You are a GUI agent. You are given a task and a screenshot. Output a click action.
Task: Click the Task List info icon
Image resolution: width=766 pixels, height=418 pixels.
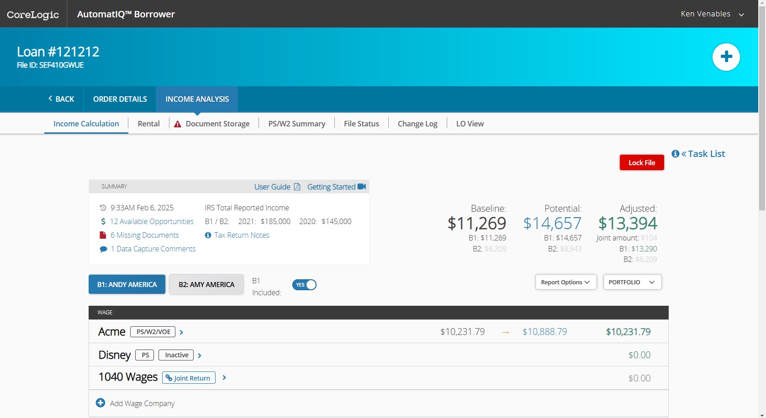[675, 154]
